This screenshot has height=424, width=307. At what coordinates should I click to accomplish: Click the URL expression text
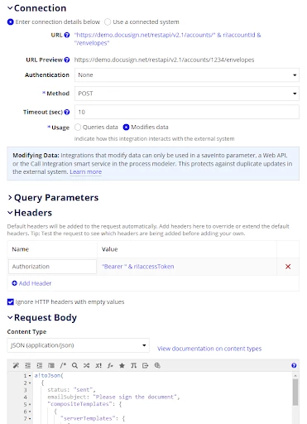pyautogui.click(x=167, y=39)
